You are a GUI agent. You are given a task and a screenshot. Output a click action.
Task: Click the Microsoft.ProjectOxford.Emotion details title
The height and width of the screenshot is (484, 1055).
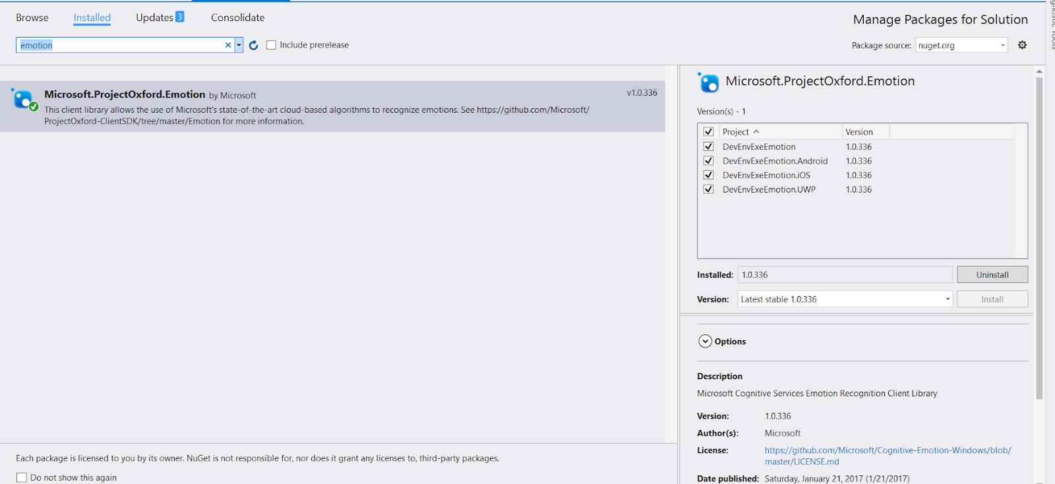820,81
